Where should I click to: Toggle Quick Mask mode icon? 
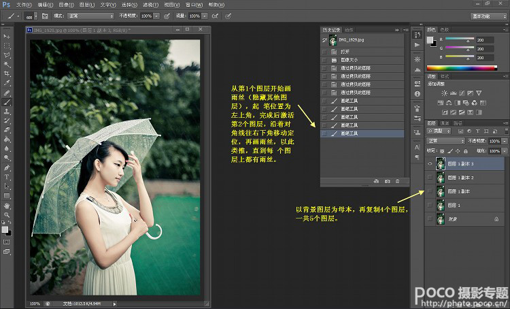coord(7,242)
